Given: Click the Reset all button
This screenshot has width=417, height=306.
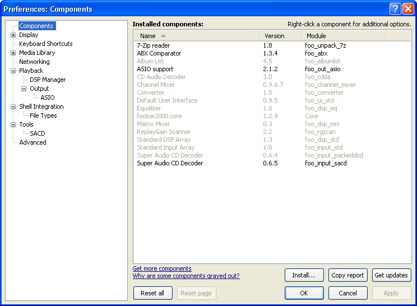Looking at the screenshot, I should (x=153, y=293).
